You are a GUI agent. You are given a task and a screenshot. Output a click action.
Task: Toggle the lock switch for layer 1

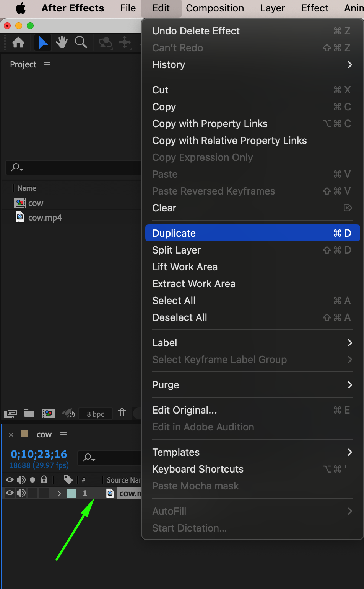coord(44,493)
